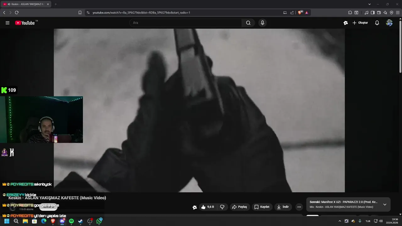Screen dimensions: 402x226
Task: Open OBS Studio from taskbar
Action: click(x=90, y=221)
